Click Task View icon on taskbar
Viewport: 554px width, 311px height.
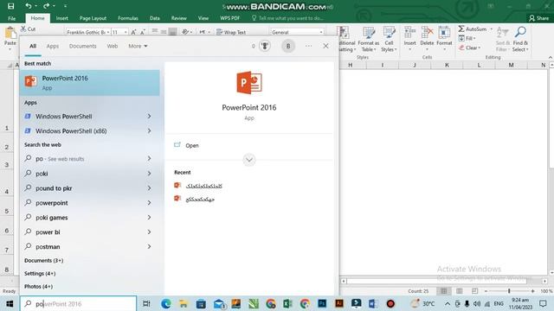[146, 303]
